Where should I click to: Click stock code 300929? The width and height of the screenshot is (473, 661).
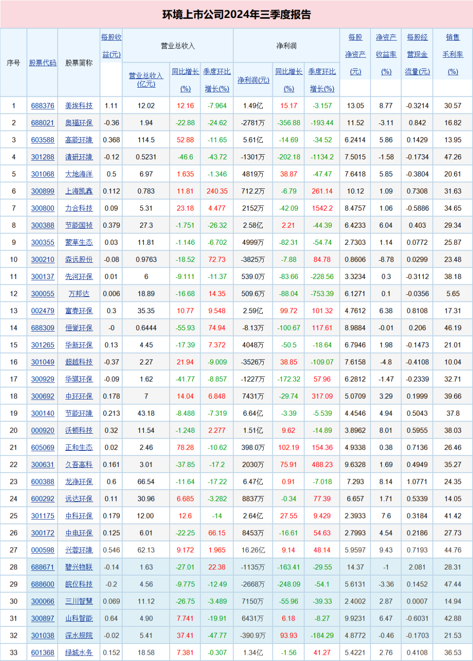42,379
